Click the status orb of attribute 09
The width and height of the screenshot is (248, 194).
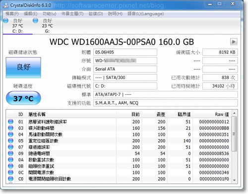[x=10, y=154]
